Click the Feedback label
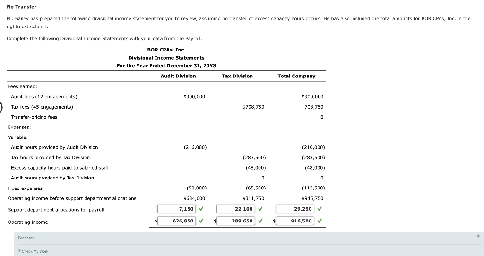The width and height of the screenshot is (484, 256). pos(26,238)
